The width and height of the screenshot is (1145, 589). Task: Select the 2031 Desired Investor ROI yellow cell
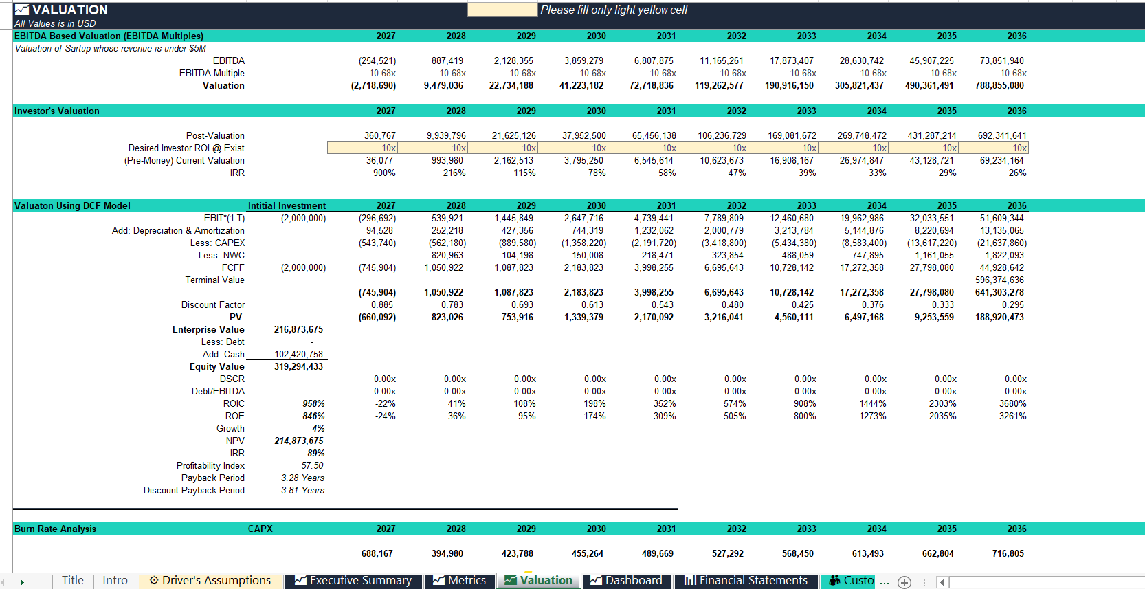point(643,148)
